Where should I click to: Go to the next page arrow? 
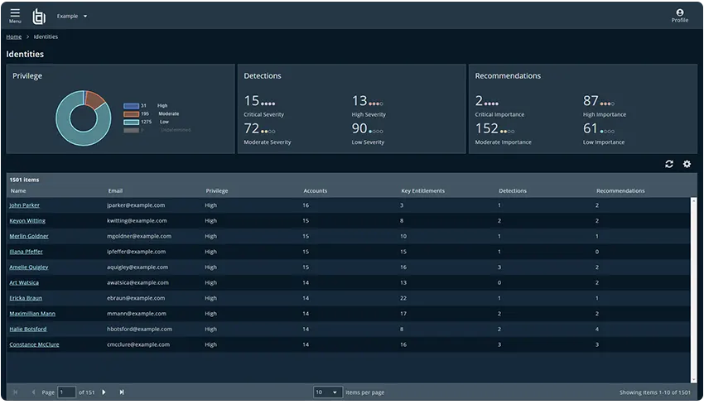pos(104,392)
